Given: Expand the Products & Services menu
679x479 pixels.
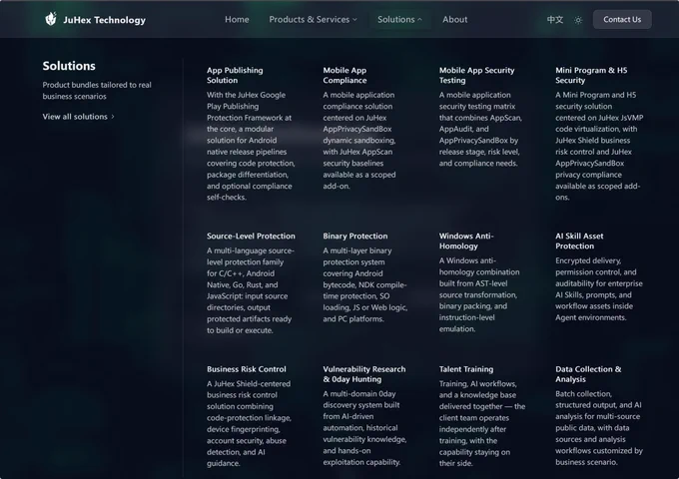Looking at the screenshot, I should pos(314,20).
